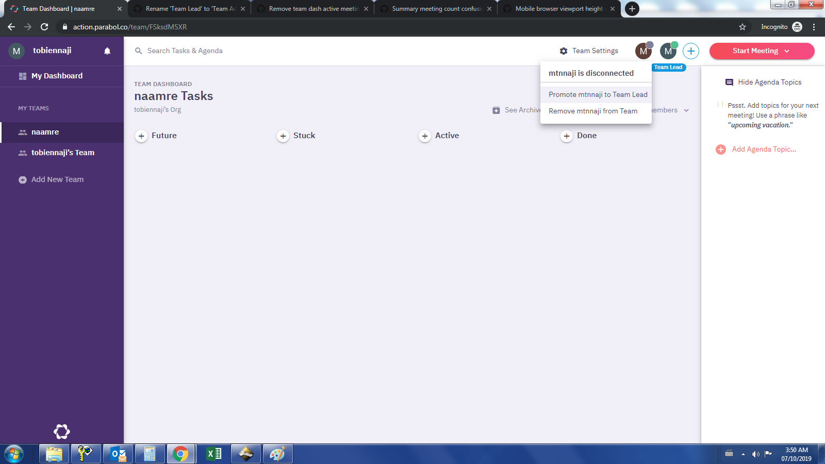
Task: Click the Team Settings gear icon
Action: click(564, 51)
